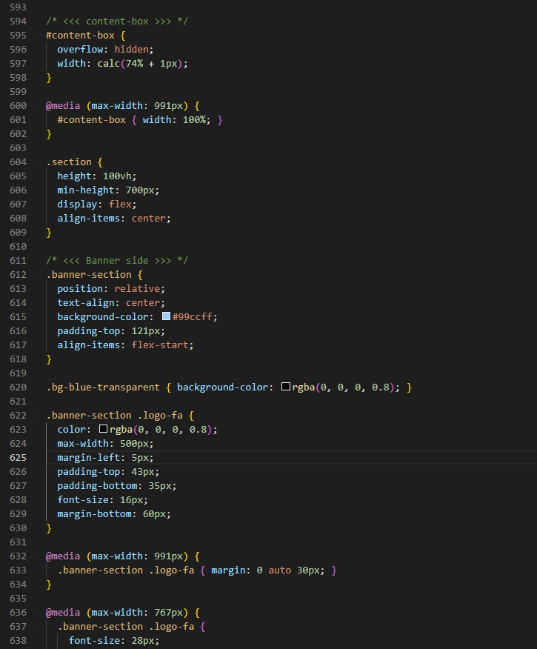Fold the @media block at line 632

36,556
